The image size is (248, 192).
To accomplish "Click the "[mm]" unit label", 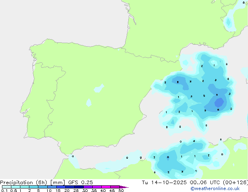I will pyautogui.click(x=58, y=183).
